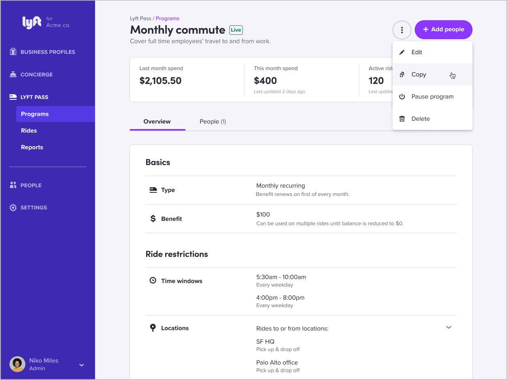Screen dimensions: 507x380
Task: Click the $100 benefit value
Action: [263, 215]
